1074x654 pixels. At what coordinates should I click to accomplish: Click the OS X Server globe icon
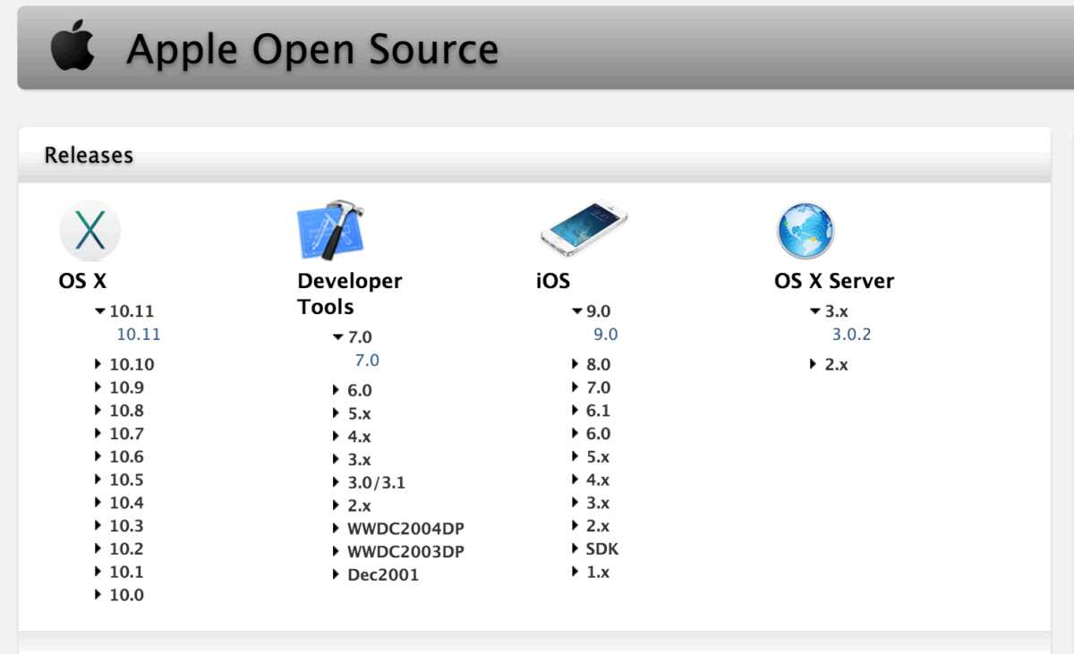805,230
